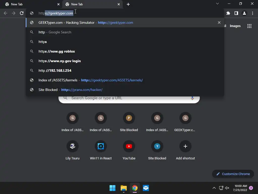Click the Customize Chrome button
The width and height of the screenshot is (258, 194).
click(233, 174)
